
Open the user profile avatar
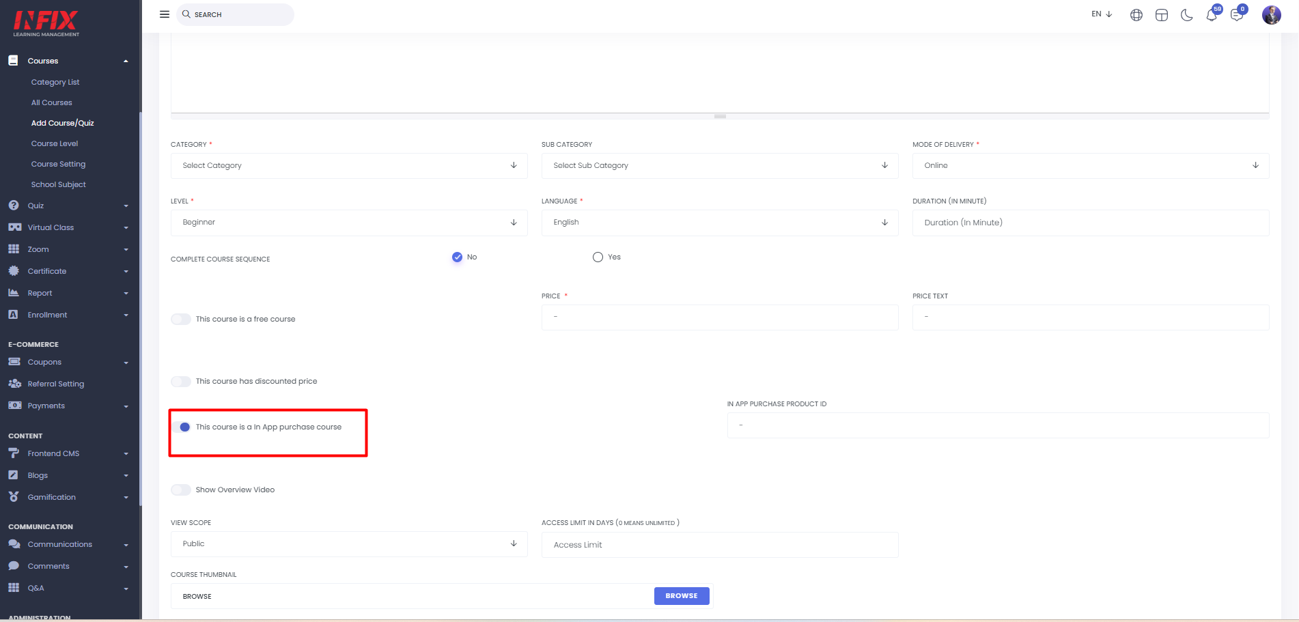pyautogui.click(x=1272, y=15)
